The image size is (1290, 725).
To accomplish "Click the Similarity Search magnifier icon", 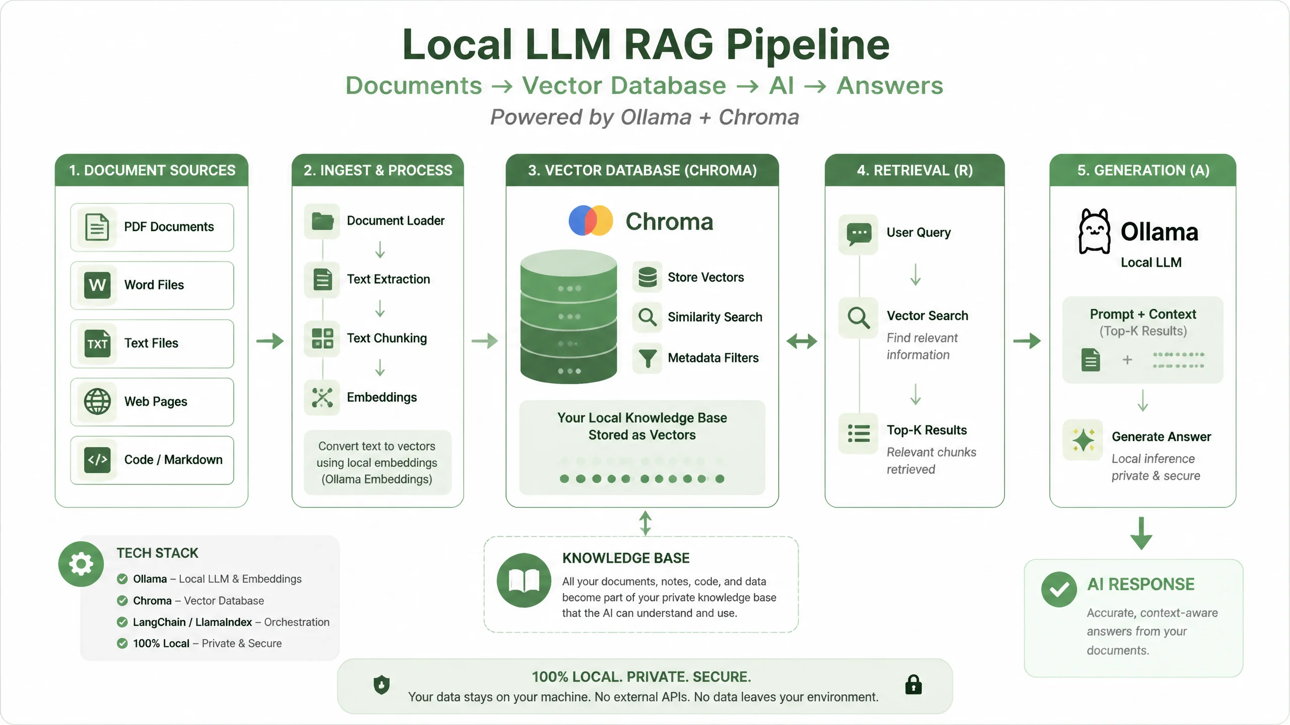I will click(x=648, y=317).
